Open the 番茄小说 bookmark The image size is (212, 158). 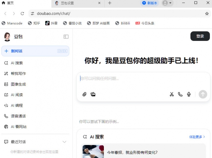(x=72, y=23)
